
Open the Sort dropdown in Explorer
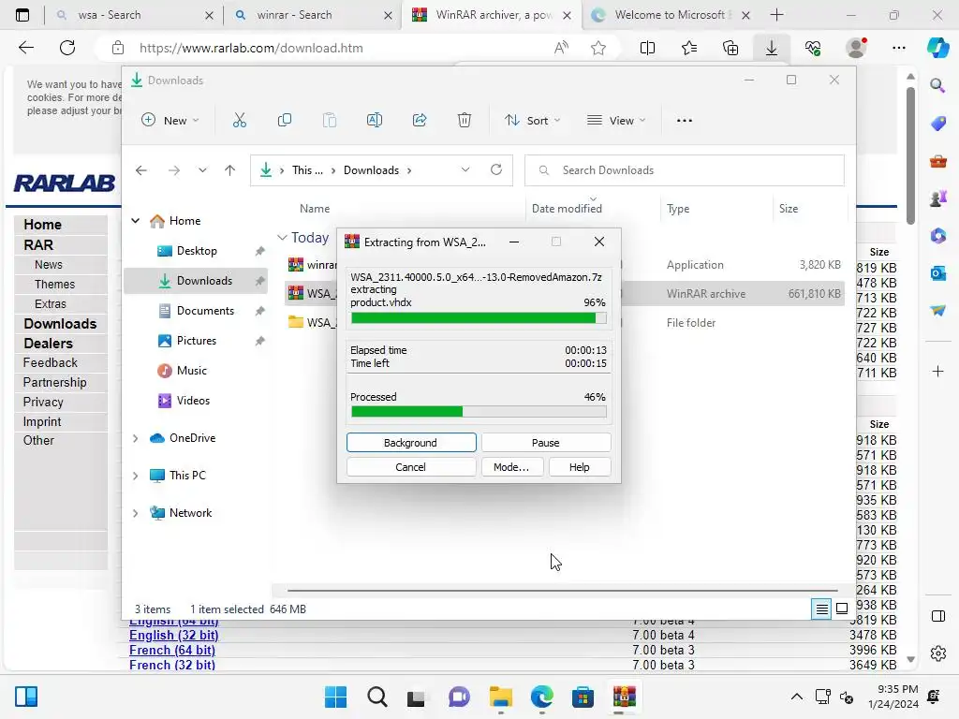[x=532, y=121]
